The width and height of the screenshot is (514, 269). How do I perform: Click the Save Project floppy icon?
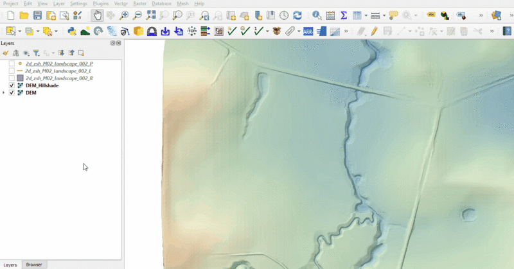click(38, 15)
